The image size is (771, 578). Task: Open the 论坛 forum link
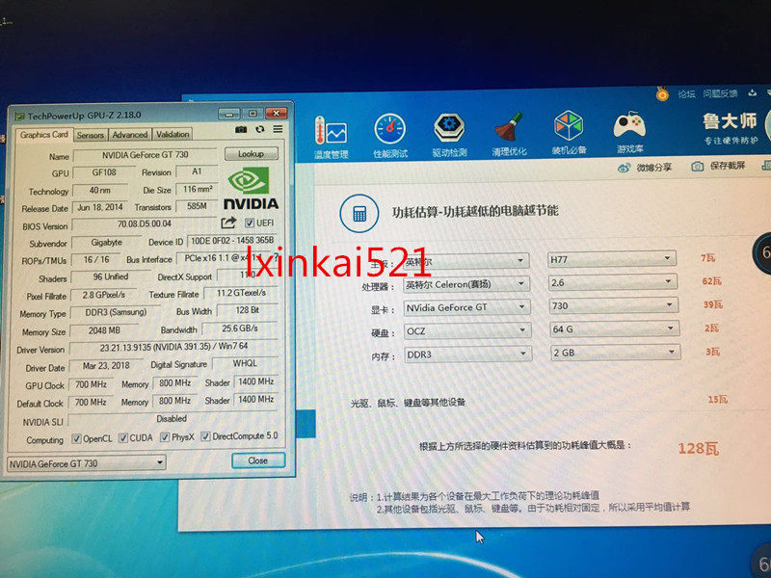[686, 93]
